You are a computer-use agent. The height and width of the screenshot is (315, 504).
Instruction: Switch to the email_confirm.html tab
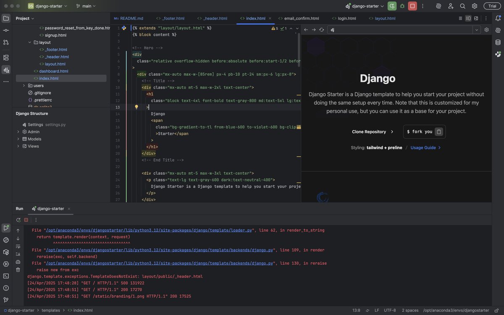(298, 18)
